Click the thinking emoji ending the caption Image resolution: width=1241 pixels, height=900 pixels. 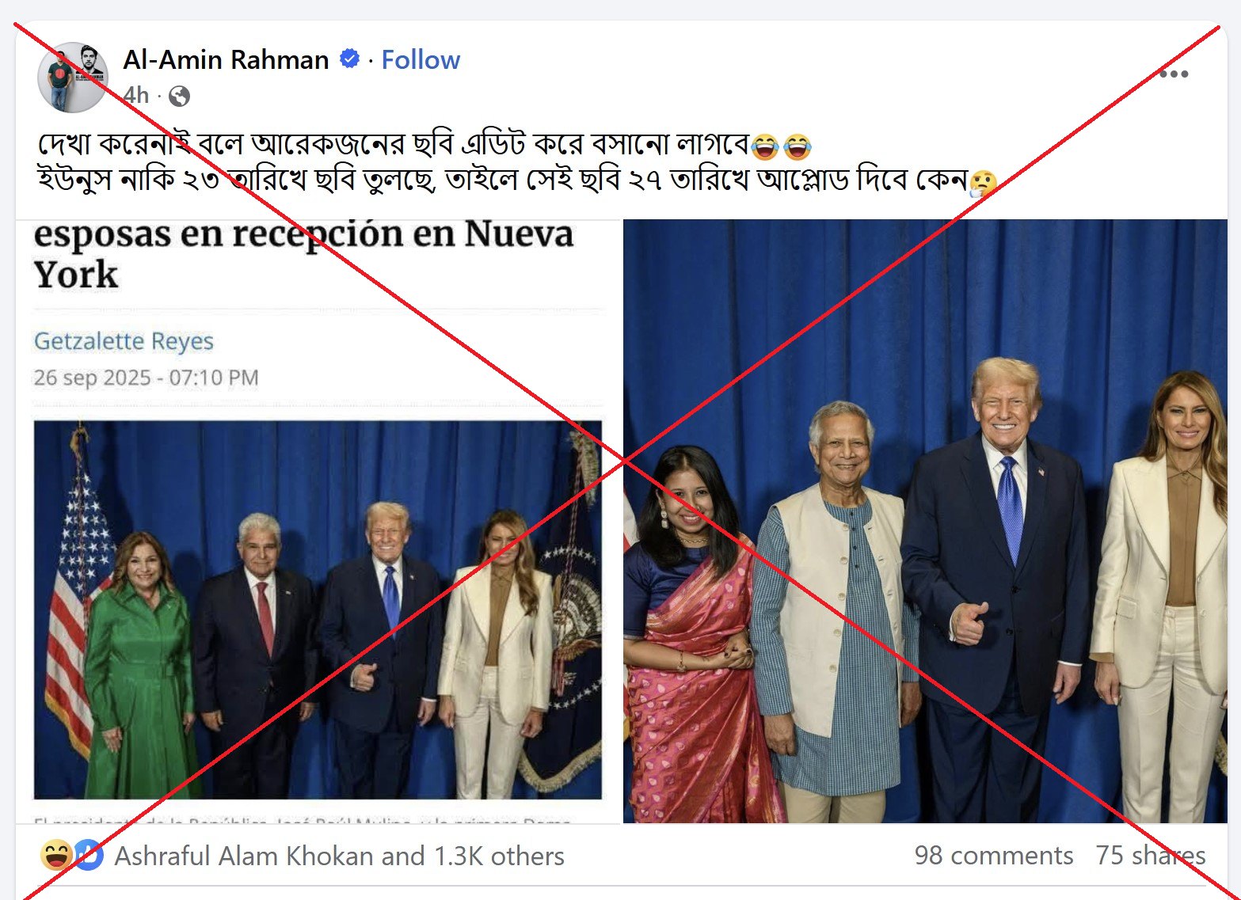coord(983,183)
